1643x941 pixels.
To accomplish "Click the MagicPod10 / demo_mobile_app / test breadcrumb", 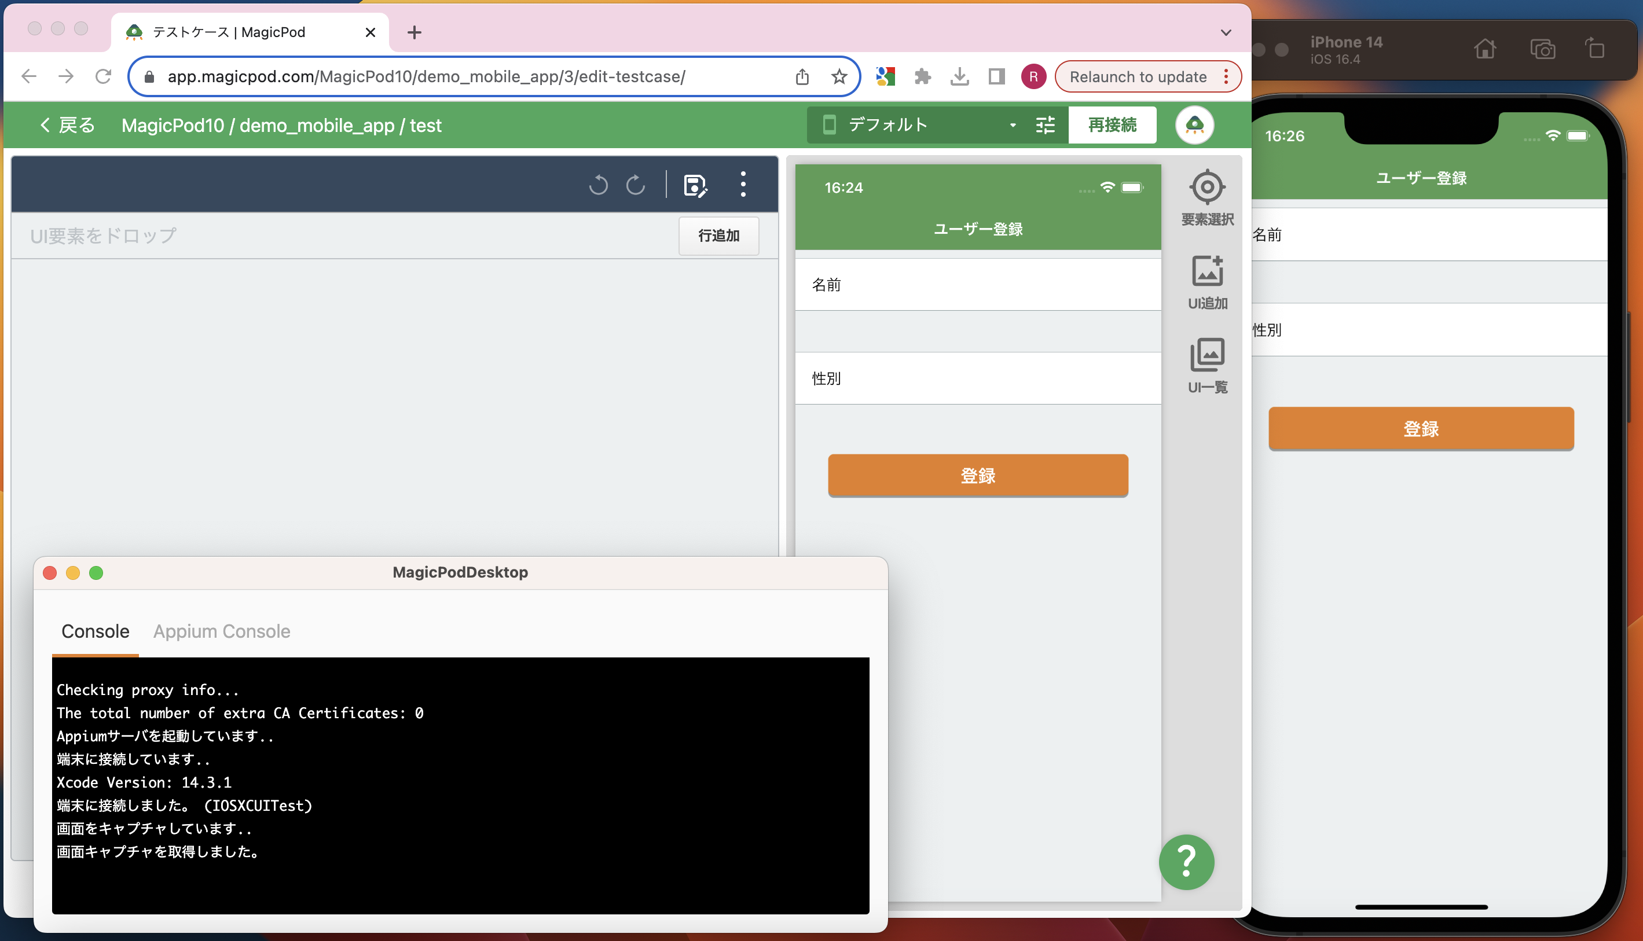I will click(x=281, y=125).
